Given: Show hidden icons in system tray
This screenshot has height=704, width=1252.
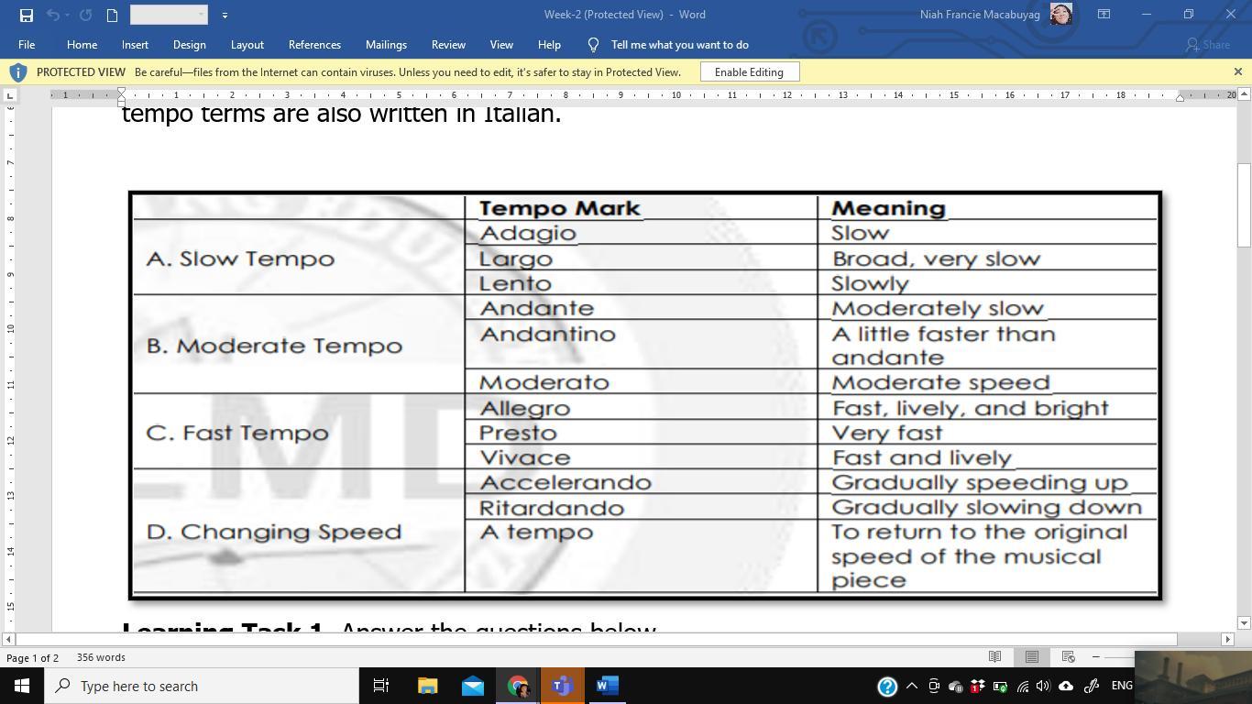Looking at the screenshot, I should pyautogui.click(x=910, y=686).
